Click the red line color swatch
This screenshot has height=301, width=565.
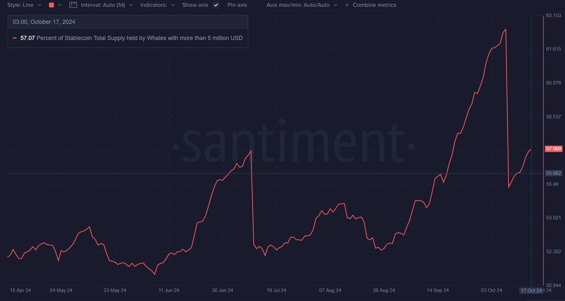[51, 5]
